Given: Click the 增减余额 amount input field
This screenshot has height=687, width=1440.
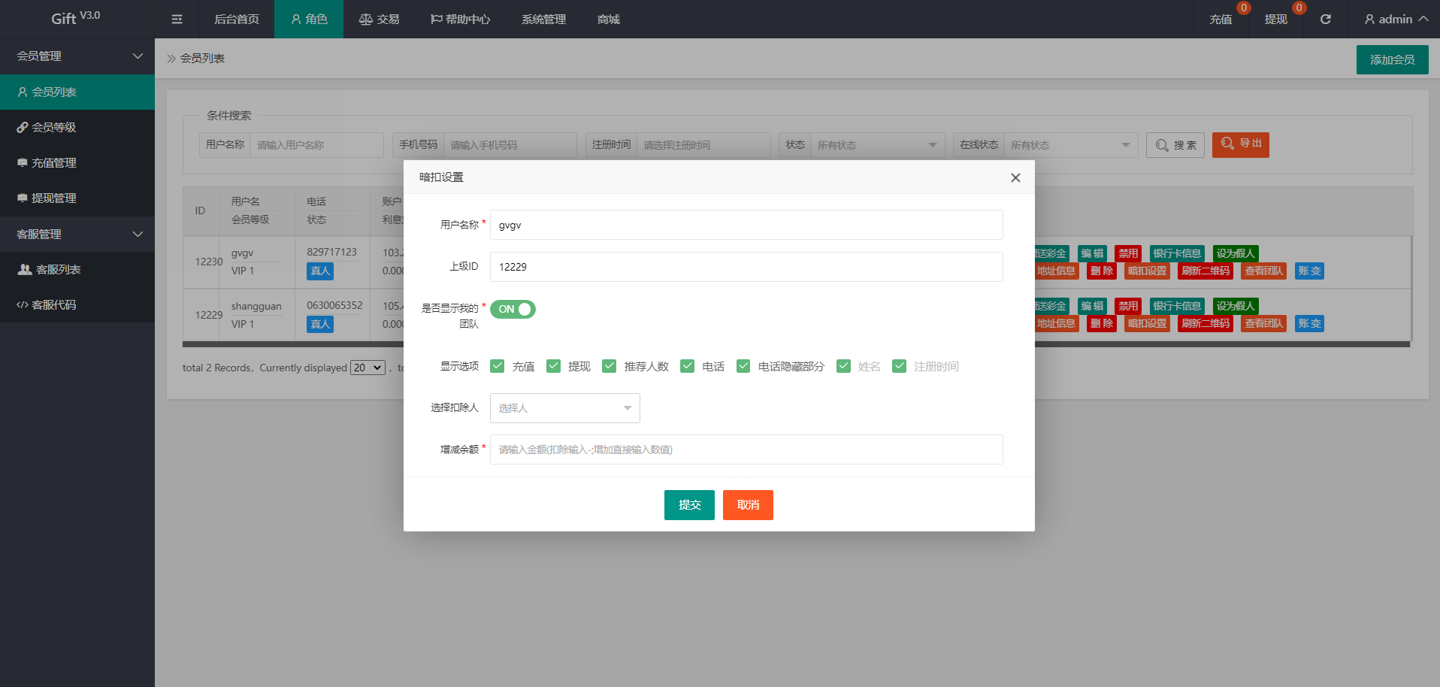Looking at the screenshot, I should tap(746, 449).
